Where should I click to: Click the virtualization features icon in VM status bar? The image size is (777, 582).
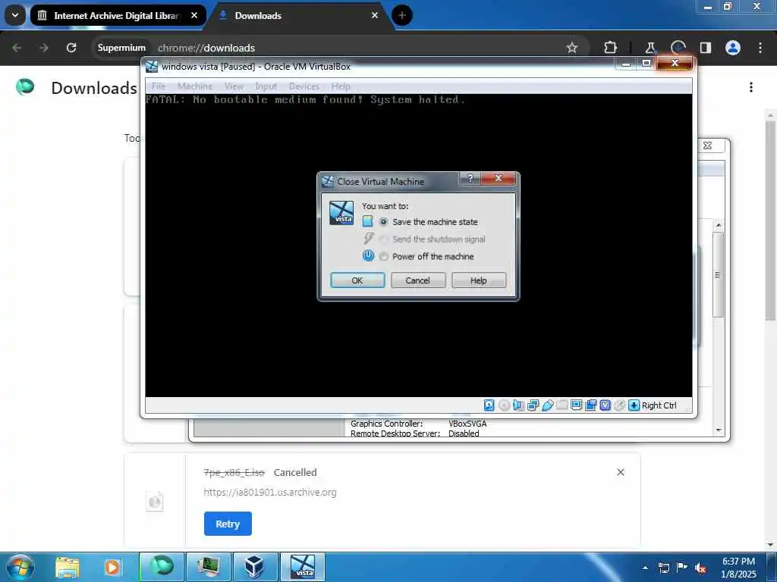(605, 405)
